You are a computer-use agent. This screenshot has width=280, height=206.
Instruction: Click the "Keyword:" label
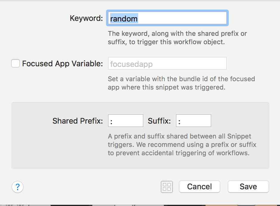(x=86, y=18)
